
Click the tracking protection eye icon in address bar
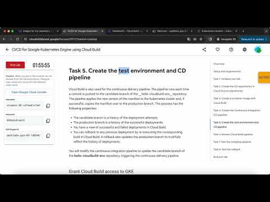point(195,39)
